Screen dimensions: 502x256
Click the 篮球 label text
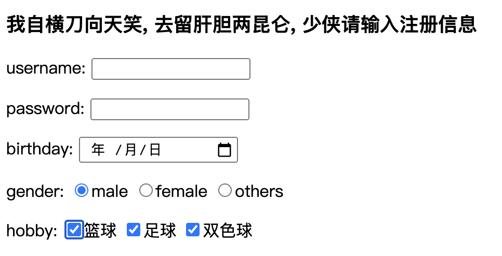coord(101,231)
